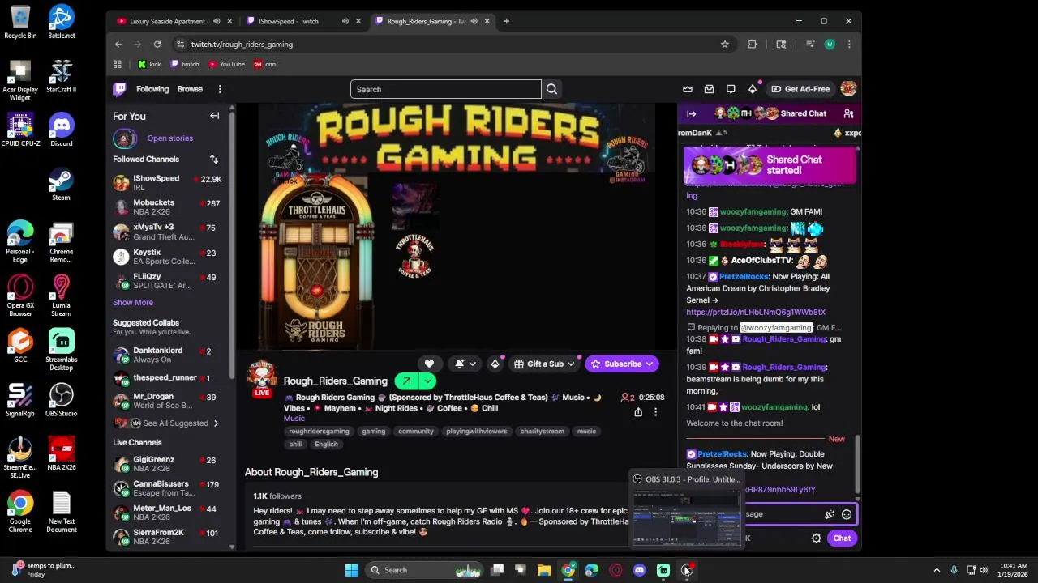Viewport: 1038px width, 583px height.
Task: Open stream more options vertical dots
Action: (x=655, y=412)
